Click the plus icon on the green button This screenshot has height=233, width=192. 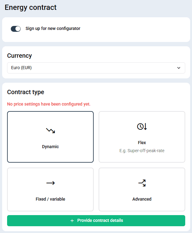[x=72, y=221]
